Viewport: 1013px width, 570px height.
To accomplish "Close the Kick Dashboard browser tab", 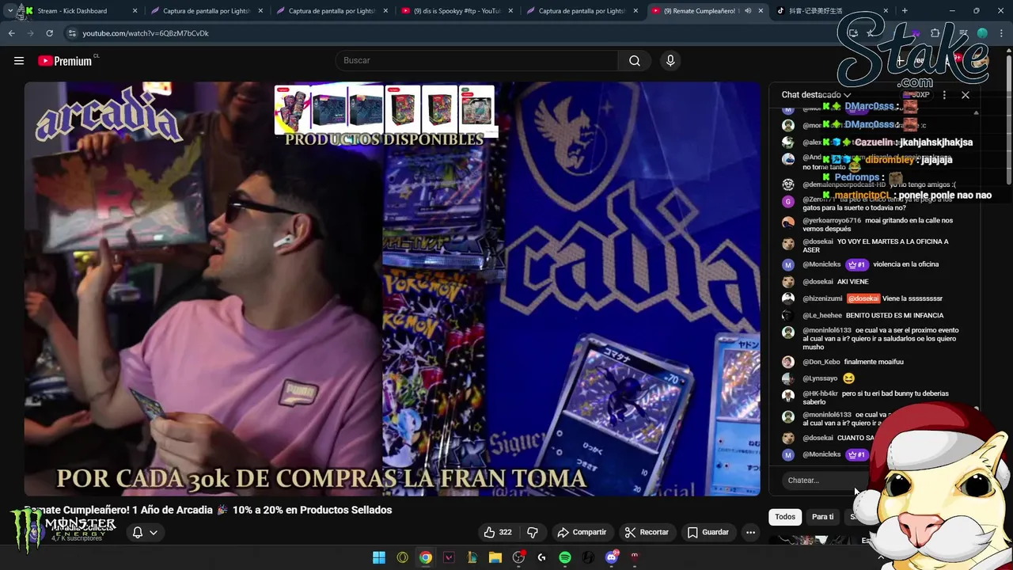I will (135, 11).
